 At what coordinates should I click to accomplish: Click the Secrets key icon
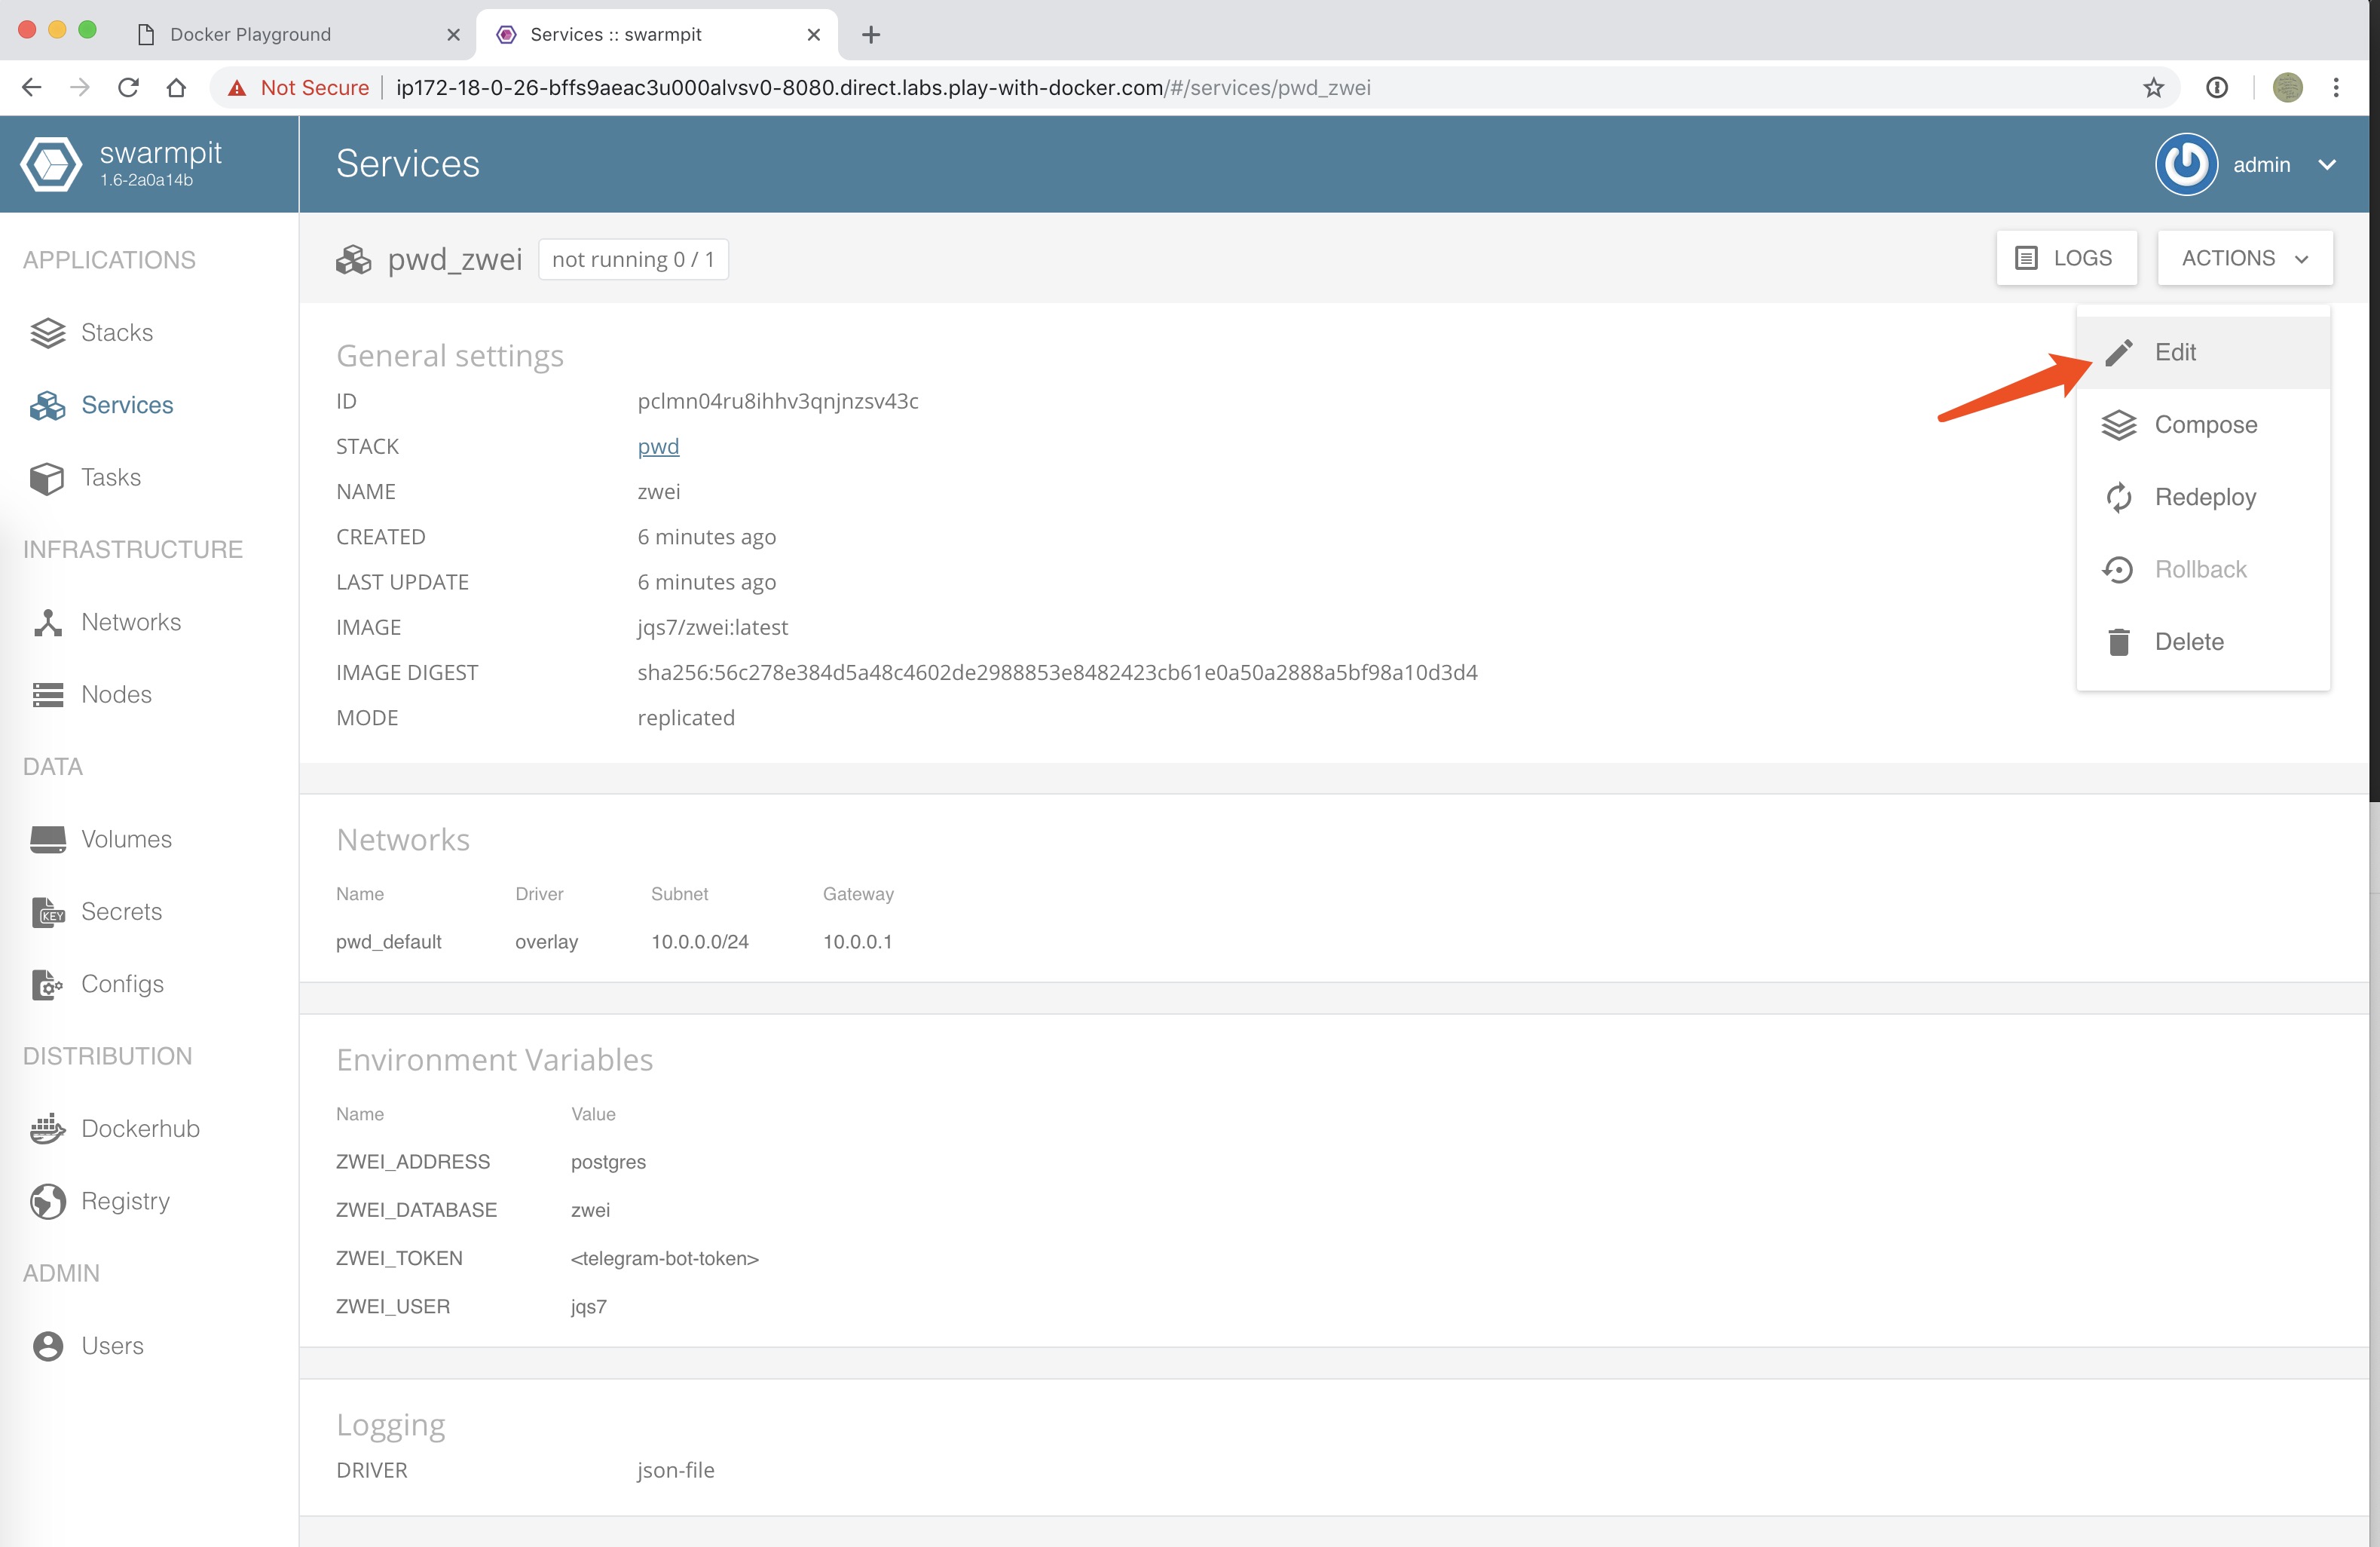(x=47, y=911)
